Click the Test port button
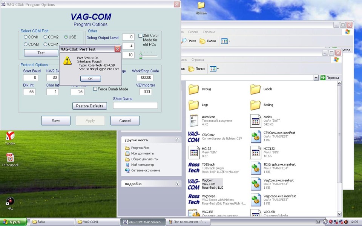The image size is (362, 226). point(41,53)
